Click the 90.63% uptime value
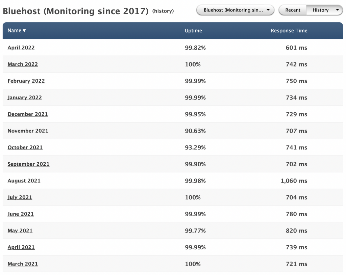346x275 pixels. click(x=195, y=131)
